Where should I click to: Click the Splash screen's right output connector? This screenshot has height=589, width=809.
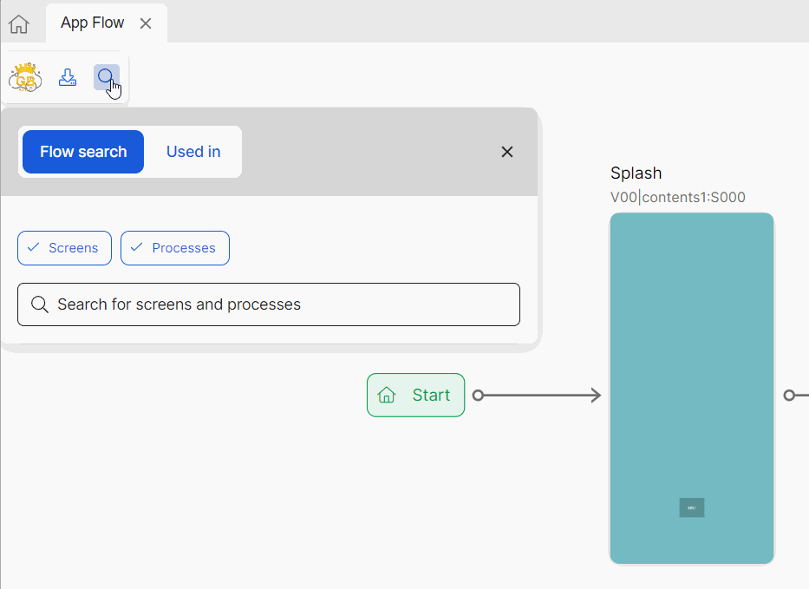pyautogui.click(x=788, y=396)
